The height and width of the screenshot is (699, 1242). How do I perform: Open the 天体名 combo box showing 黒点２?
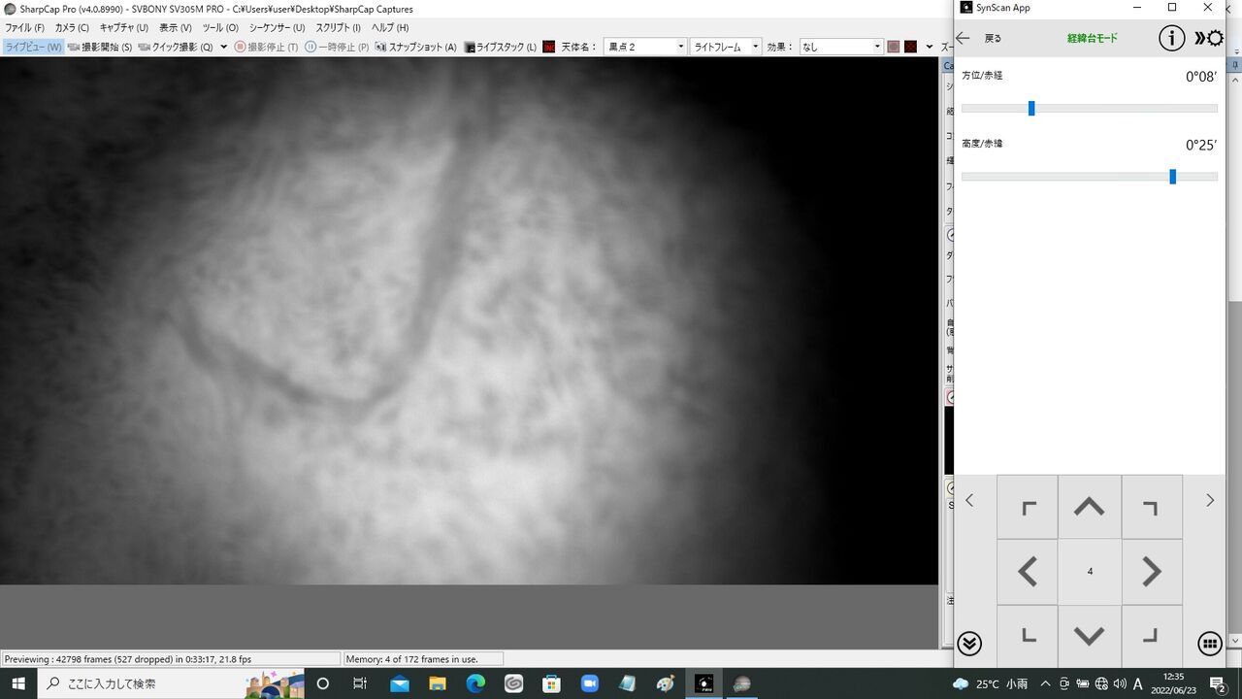pos(645,47)
